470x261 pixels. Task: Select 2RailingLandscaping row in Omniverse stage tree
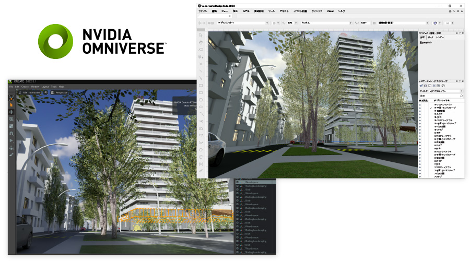click(x=256, y=197)
